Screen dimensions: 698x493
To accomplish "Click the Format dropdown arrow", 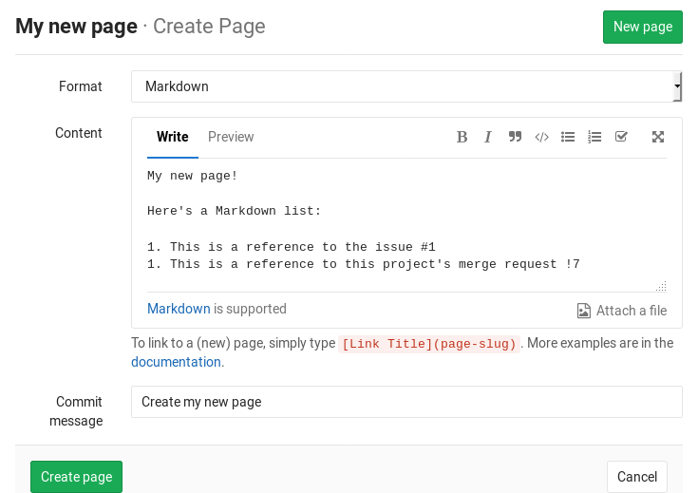I will pyautogui.click(x=676, y=86).
